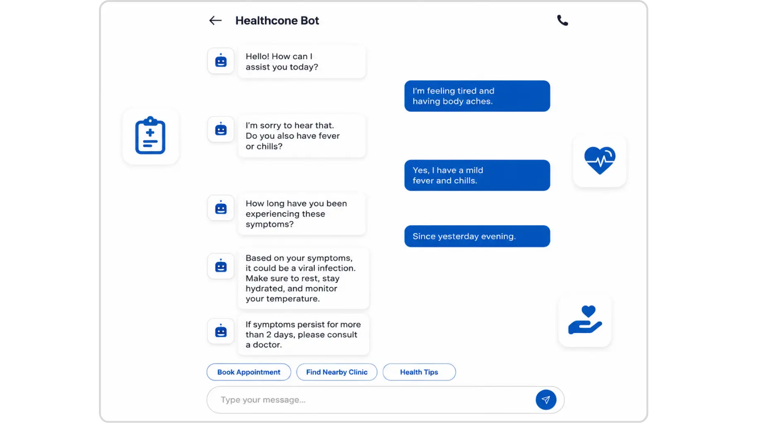The height and width of the screenshot is (424, 781).
Task: Click bot avatar beside 'How long have you been'
Action: pyautogui.click(x=221, y=208)
